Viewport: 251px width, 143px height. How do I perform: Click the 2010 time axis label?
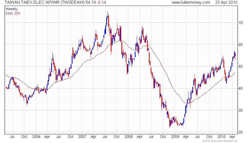point(222,137)
